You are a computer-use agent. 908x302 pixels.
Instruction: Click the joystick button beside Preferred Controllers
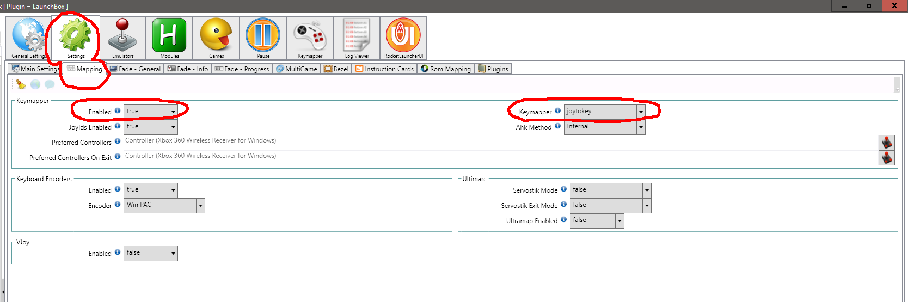pyautogui.click(x=887, y=143)
